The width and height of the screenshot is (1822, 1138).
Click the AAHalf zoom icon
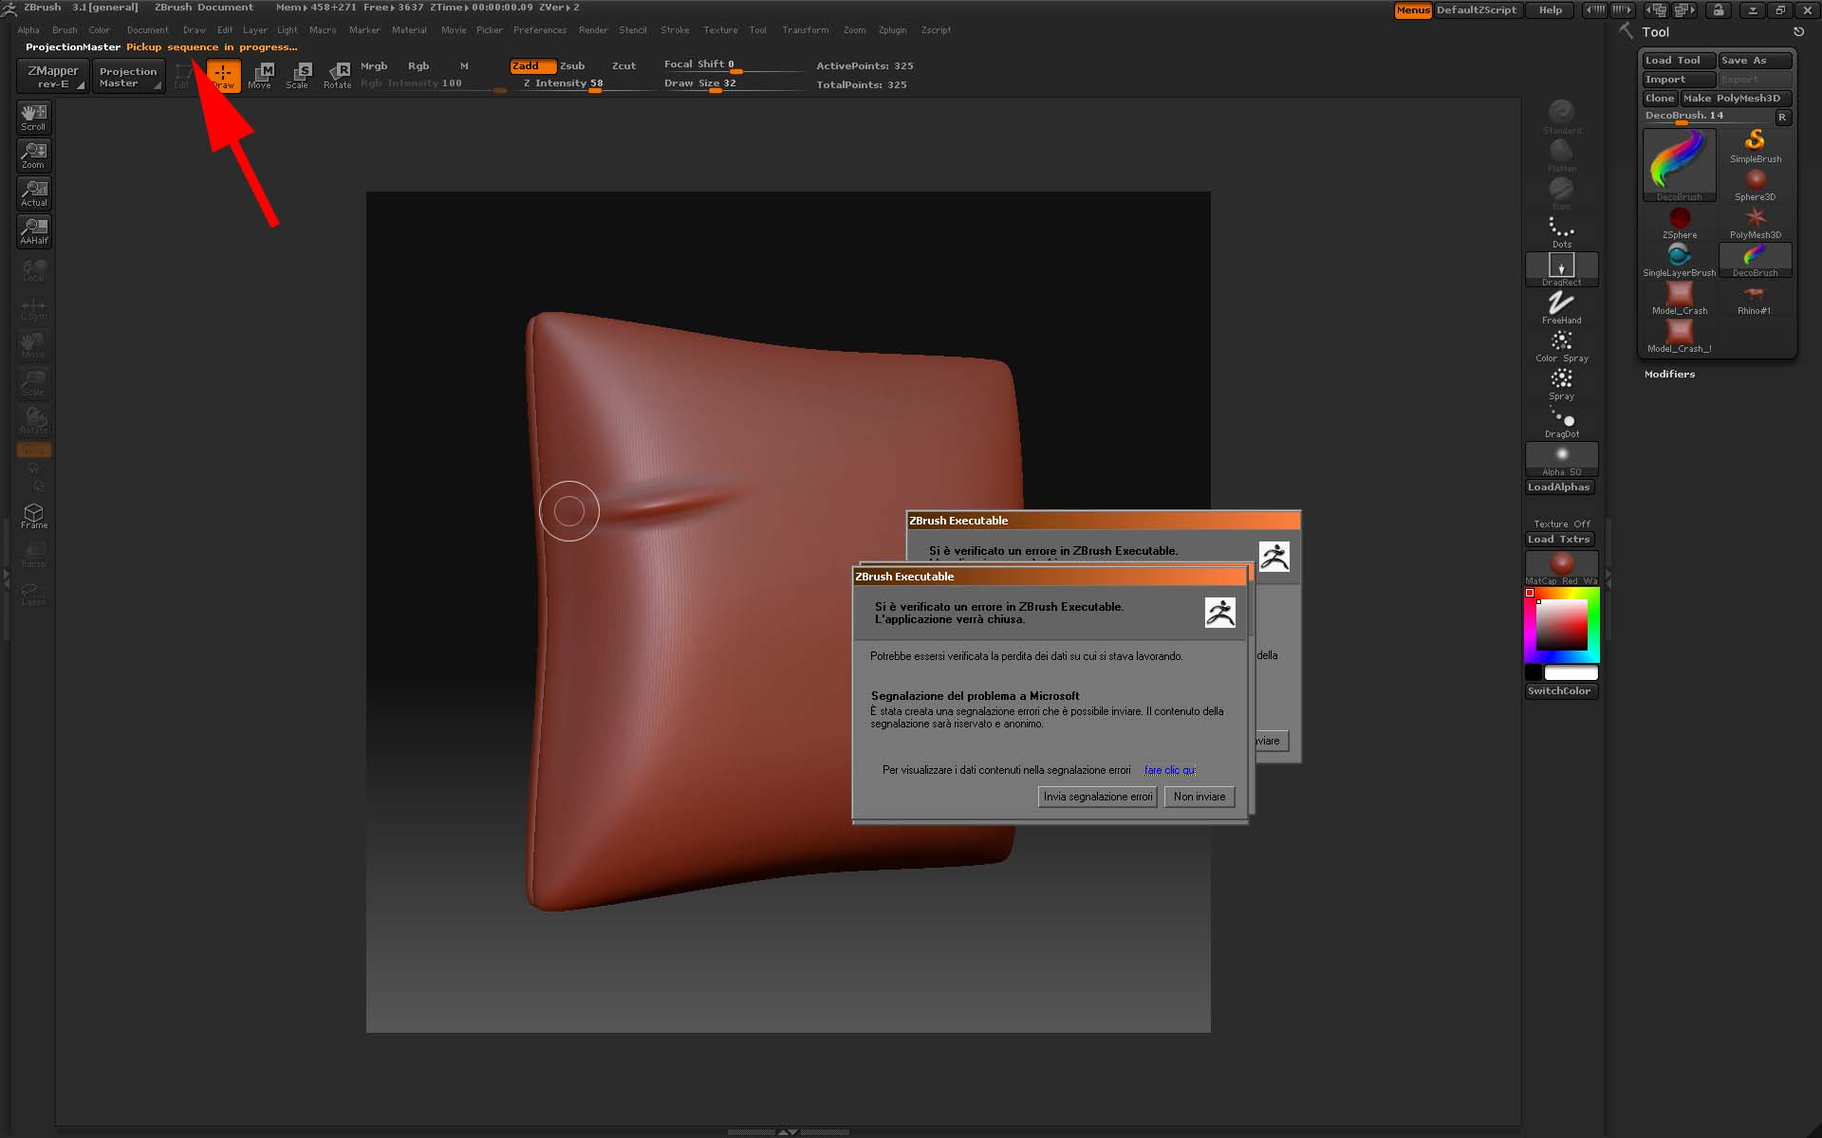[34, 231]
